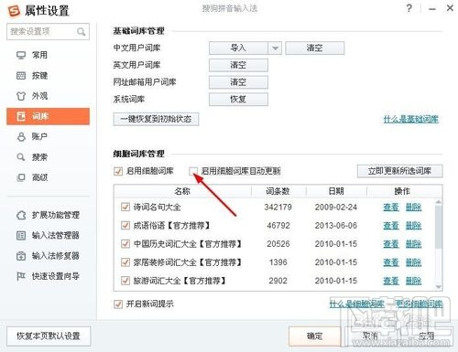The width and height of the screenshot is (458, 352).
Task: Click the 搜索设置项 search field
Action: pos(48,32)
